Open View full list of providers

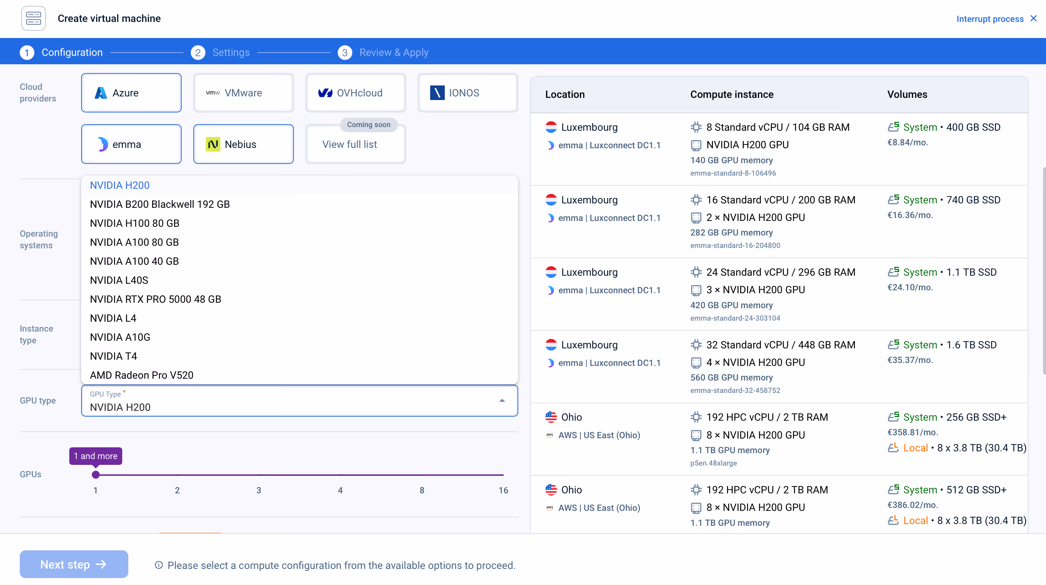pyautogui.click(x=355, y=144)
